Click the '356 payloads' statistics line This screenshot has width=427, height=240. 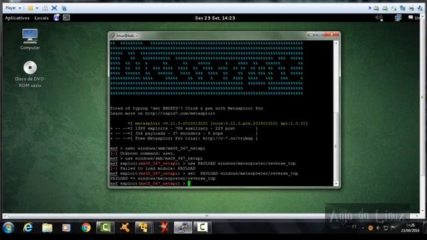point(184,133)
